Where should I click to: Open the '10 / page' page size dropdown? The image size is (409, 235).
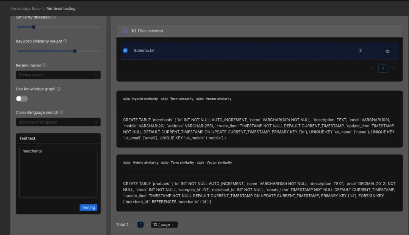pos(164,224)
